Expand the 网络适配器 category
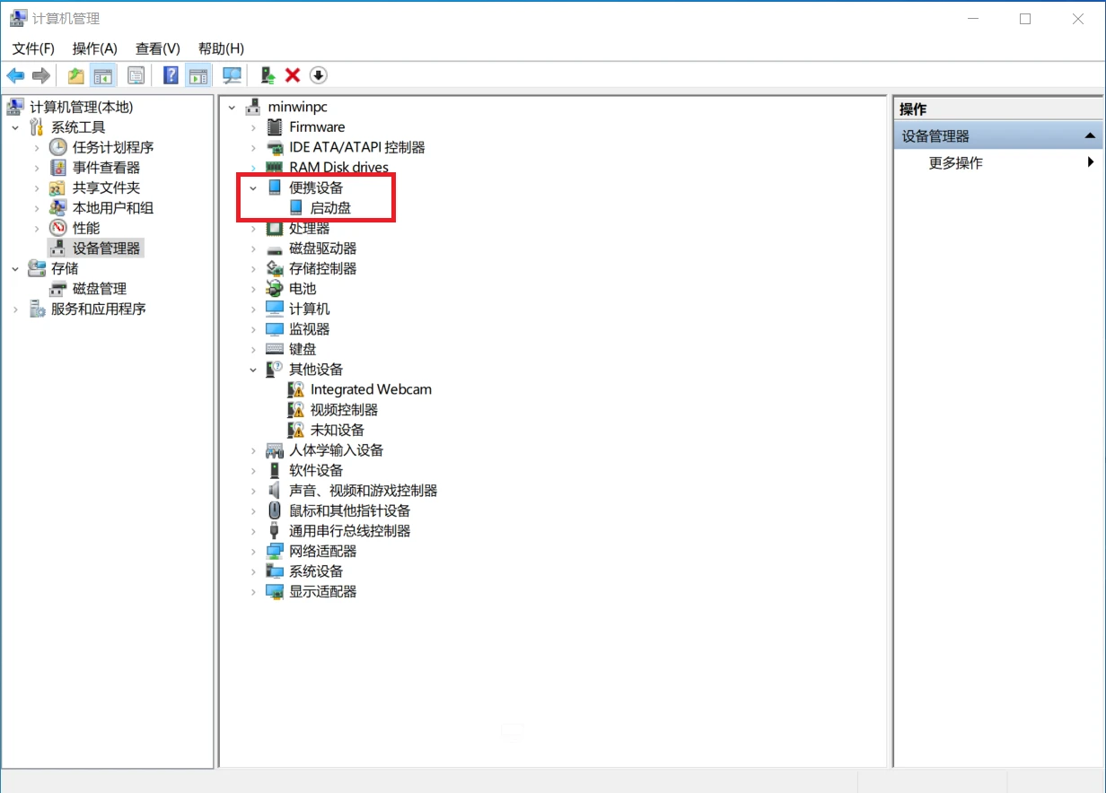Viewport: 1106px width, 793px height. tap(253, 552)
